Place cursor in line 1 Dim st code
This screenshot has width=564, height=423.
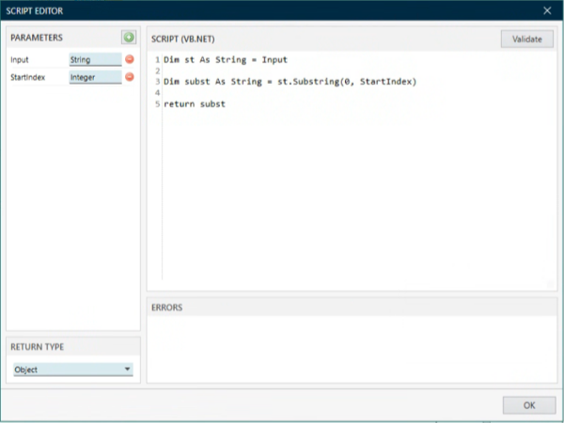point(226,60)
